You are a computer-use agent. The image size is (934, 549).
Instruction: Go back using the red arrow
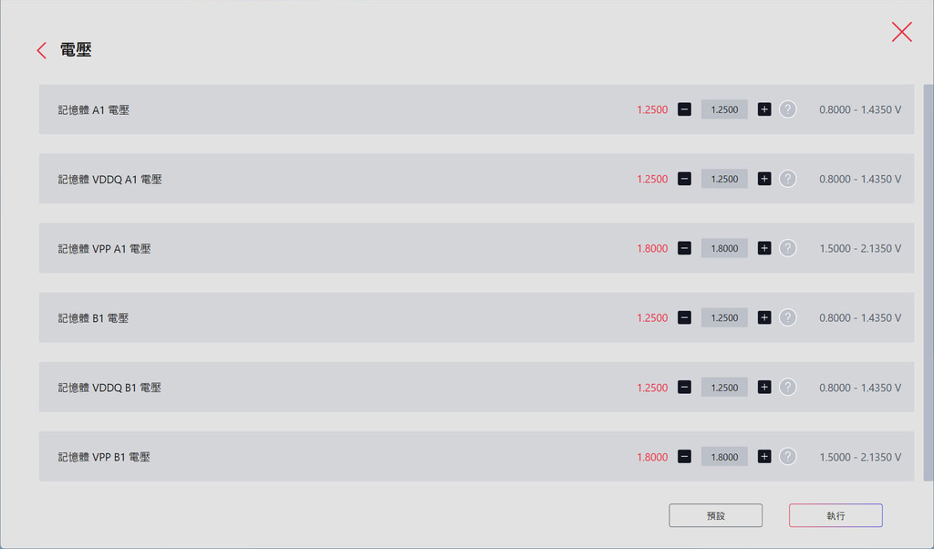[41, 50]
